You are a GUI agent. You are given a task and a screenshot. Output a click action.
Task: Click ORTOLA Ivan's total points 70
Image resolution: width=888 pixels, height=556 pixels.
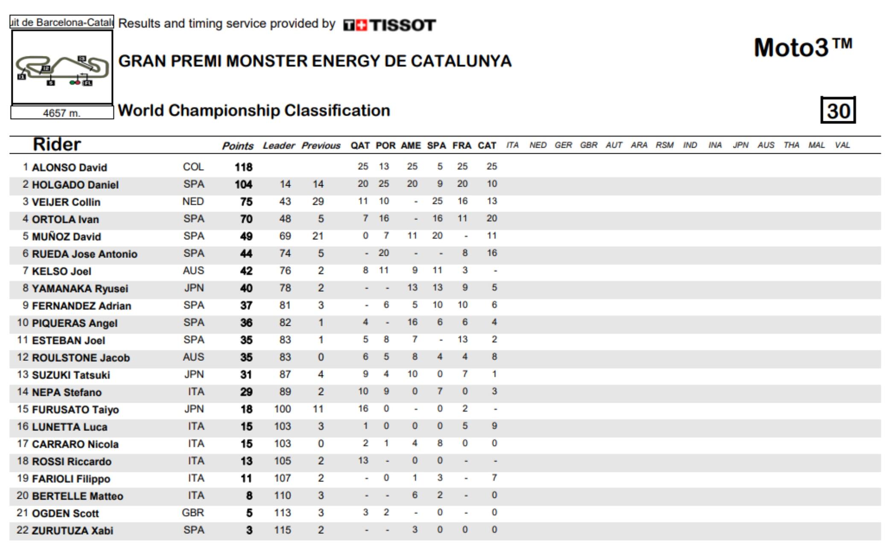246,219
